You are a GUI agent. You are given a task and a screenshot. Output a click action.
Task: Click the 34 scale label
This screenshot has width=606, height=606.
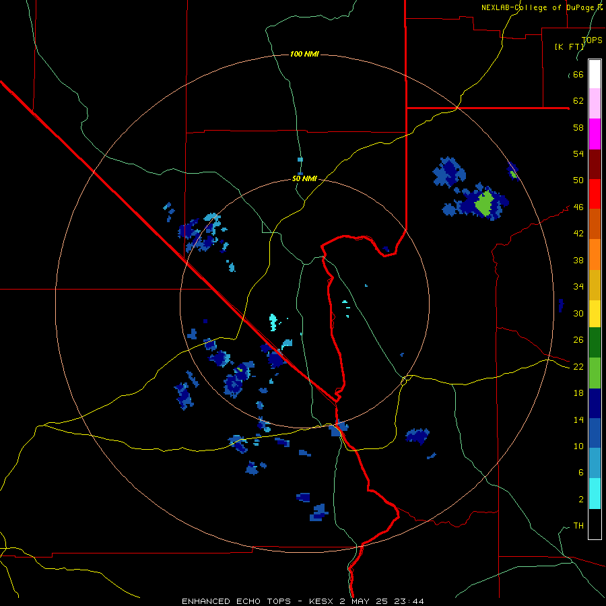578,286
